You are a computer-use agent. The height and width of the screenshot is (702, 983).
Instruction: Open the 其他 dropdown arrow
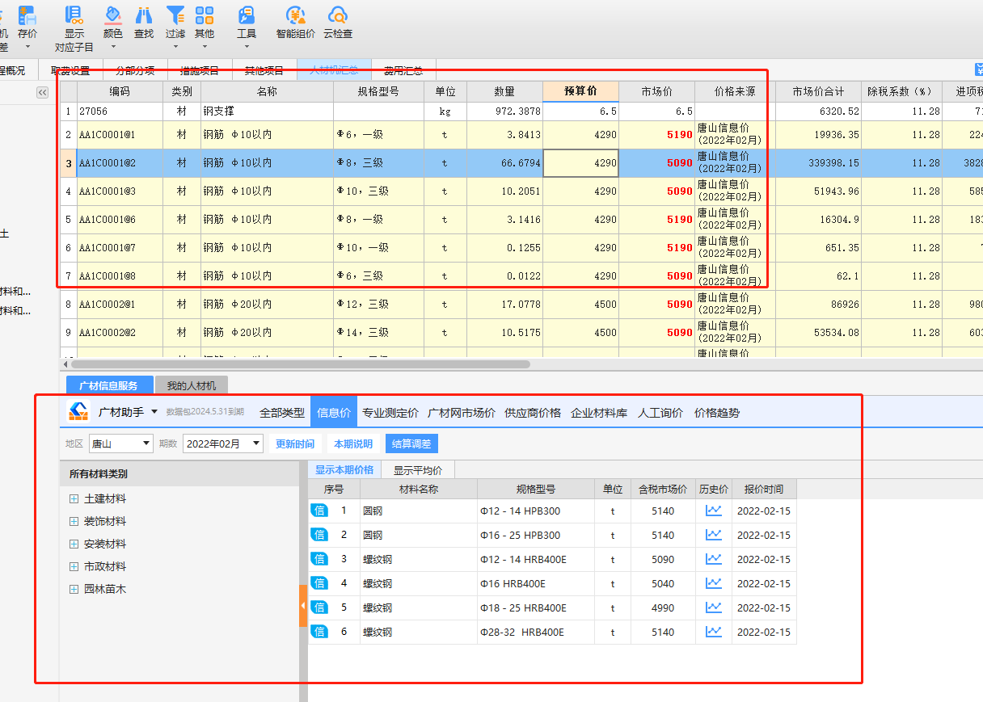(205, 47)
